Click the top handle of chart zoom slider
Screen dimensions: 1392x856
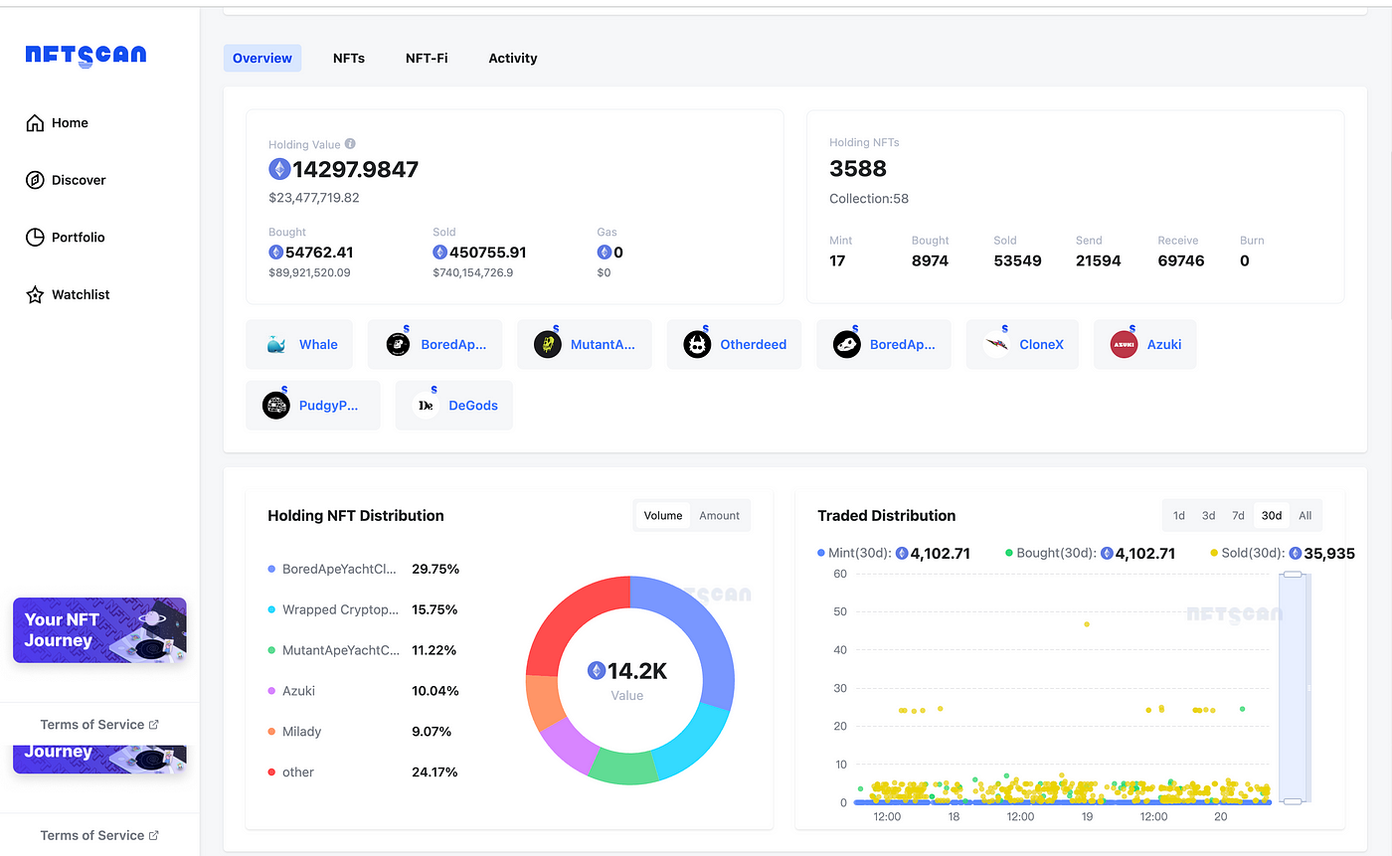click(x=1293, y=575)
